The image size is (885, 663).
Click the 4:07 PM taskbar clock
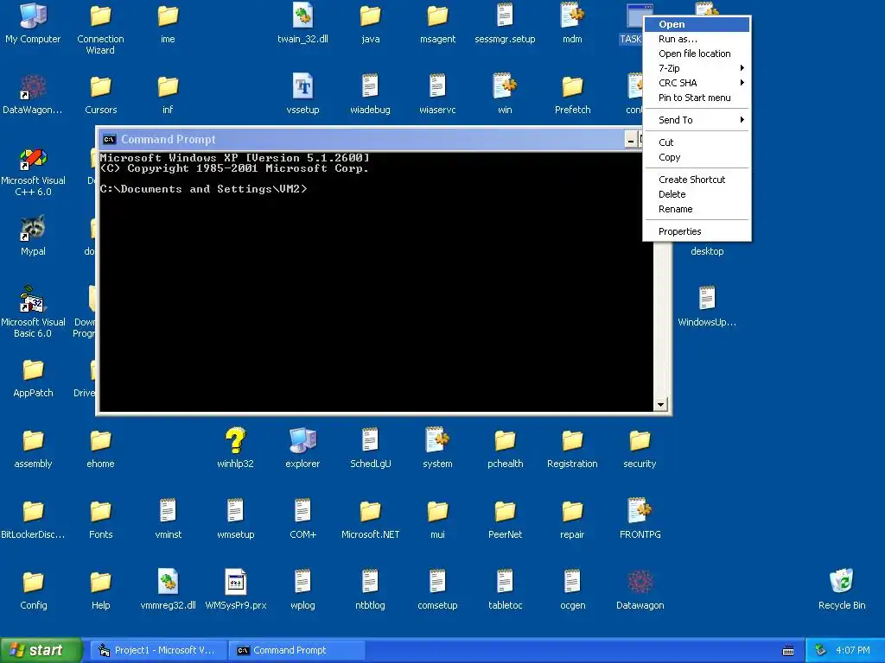(x=852, y=651)
